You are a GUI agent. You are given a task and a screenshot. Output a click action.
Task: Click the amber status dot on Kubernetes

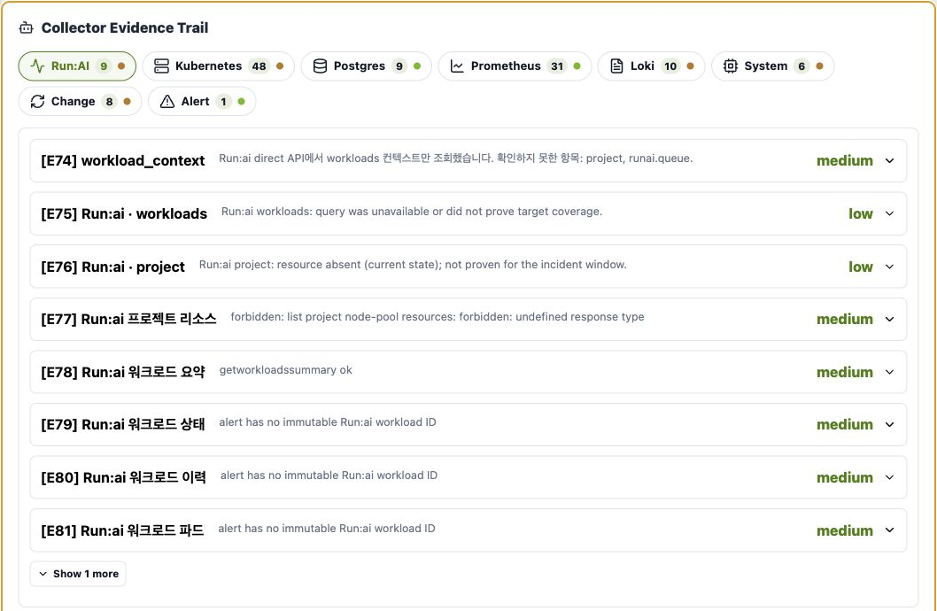click(x=280, y=66)
